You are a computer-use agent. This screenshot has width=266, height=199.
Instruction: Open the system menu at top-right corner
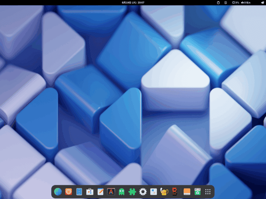point(262,3)
